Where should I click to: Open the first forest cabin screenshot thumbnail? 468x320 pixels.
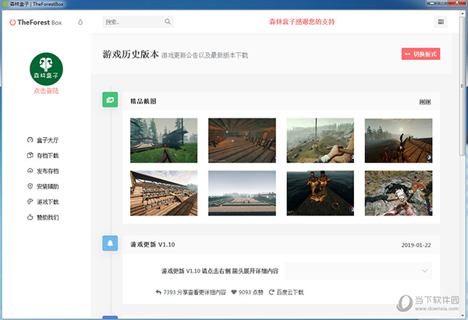[164, 140]
